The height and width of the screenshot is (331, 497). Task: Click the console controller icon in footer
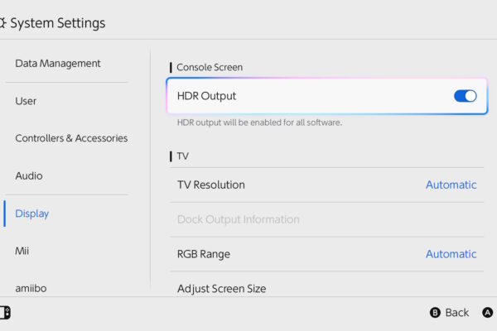(6, 313)
